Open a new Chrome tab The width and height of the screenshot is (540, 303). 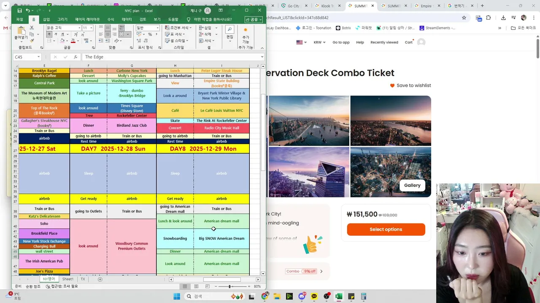482,6
